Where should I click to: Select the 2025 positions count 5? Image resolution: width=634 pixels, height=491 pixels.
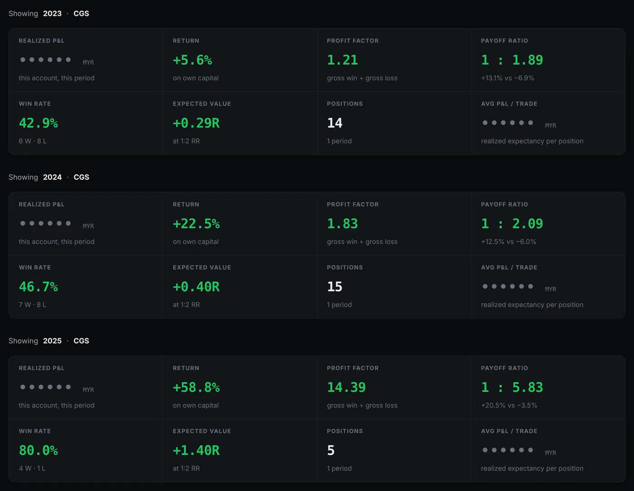(x=331, y=450)
